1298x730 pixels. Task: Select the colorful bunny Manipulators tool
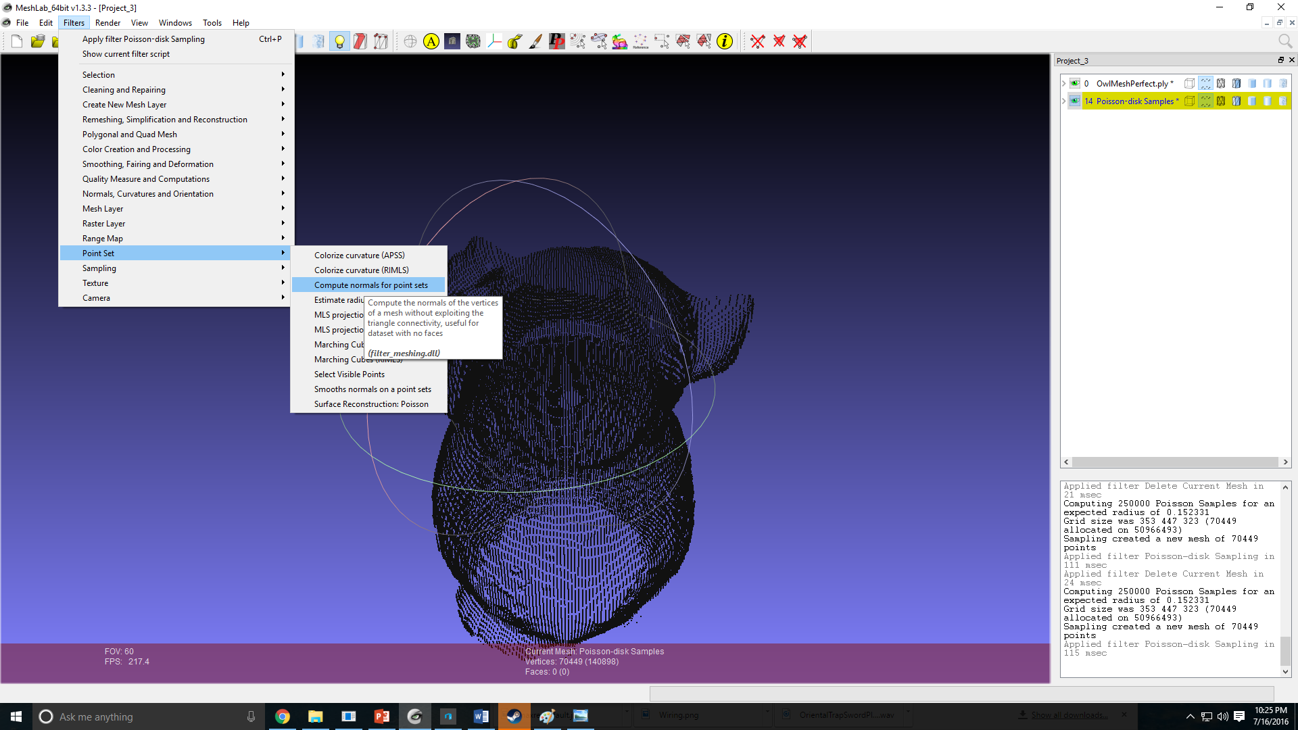pos(620,42)
